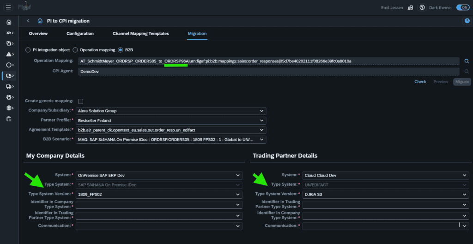Viewport: 473px width, 244px height.
Task: Open Company/Subsidiary dropdown showing Alora Solution Group
Action: (x=171, y=111)
